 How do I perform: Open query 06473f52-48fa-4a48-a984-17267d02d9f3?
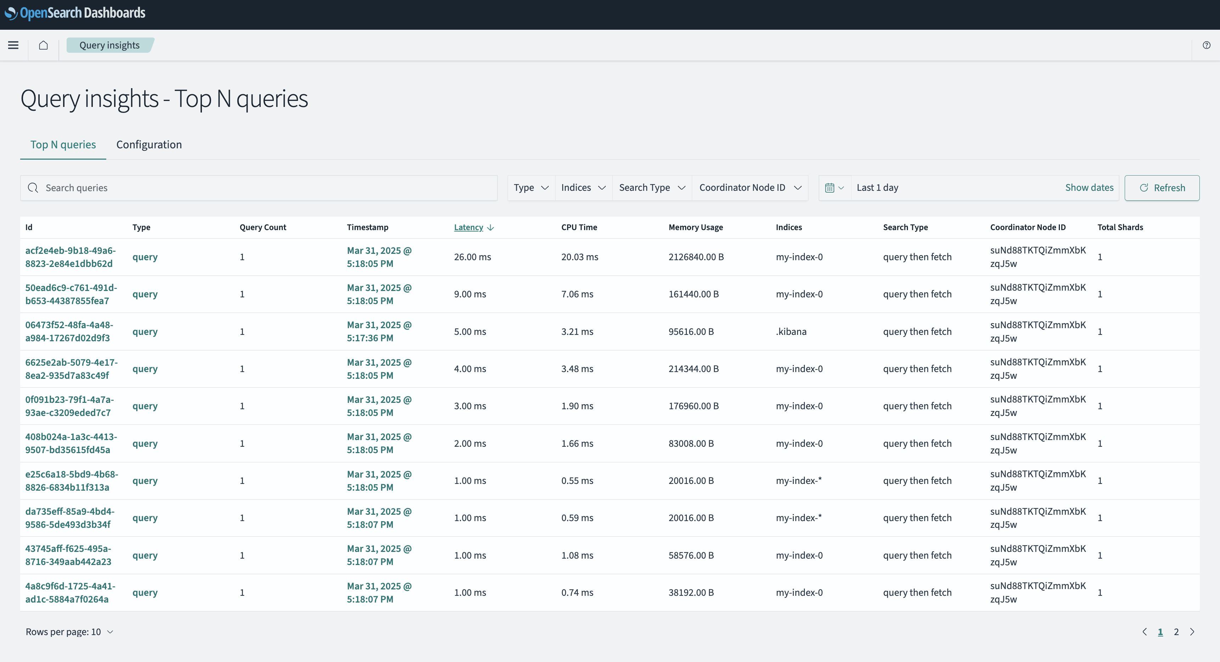click(x=69, y=332)
